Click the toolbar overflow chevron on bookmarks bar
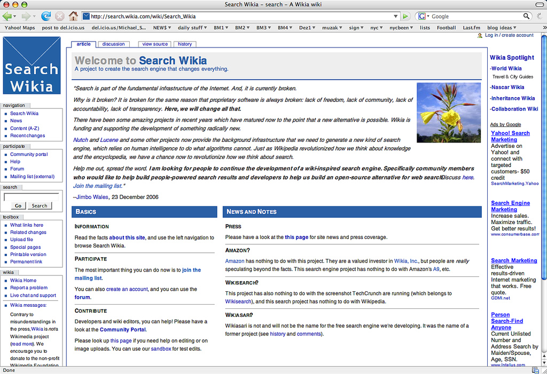Viewport: 547px width, 374px height. click(x=544, y=28)
